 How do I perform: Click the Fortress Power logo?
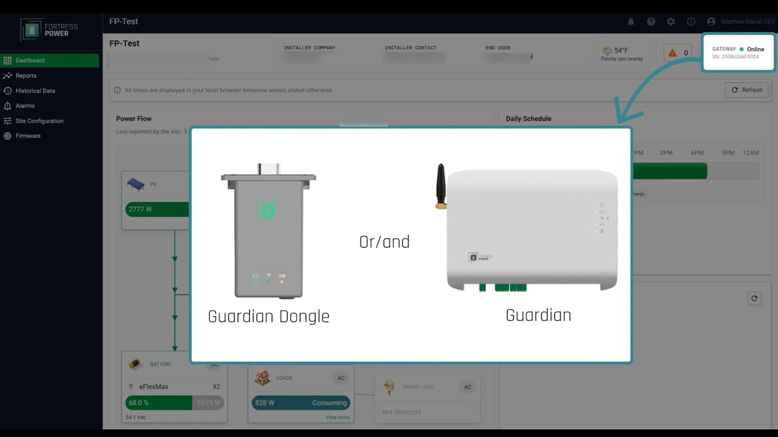click(50, 29)
